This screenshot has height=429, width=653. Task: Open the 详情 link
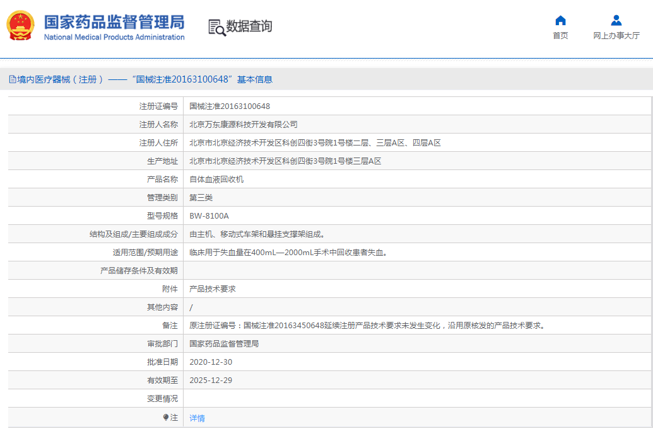197,418
